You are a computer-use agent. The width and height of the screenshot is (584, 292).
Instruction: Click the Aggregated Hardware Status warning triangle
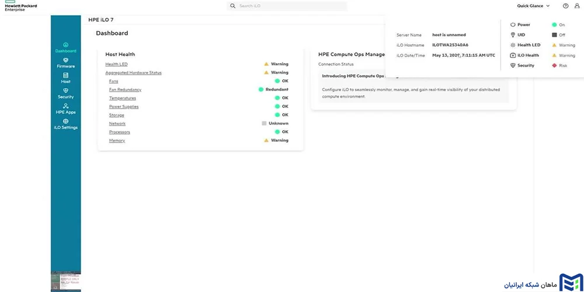pyautogui.click(x=266, y=72)
